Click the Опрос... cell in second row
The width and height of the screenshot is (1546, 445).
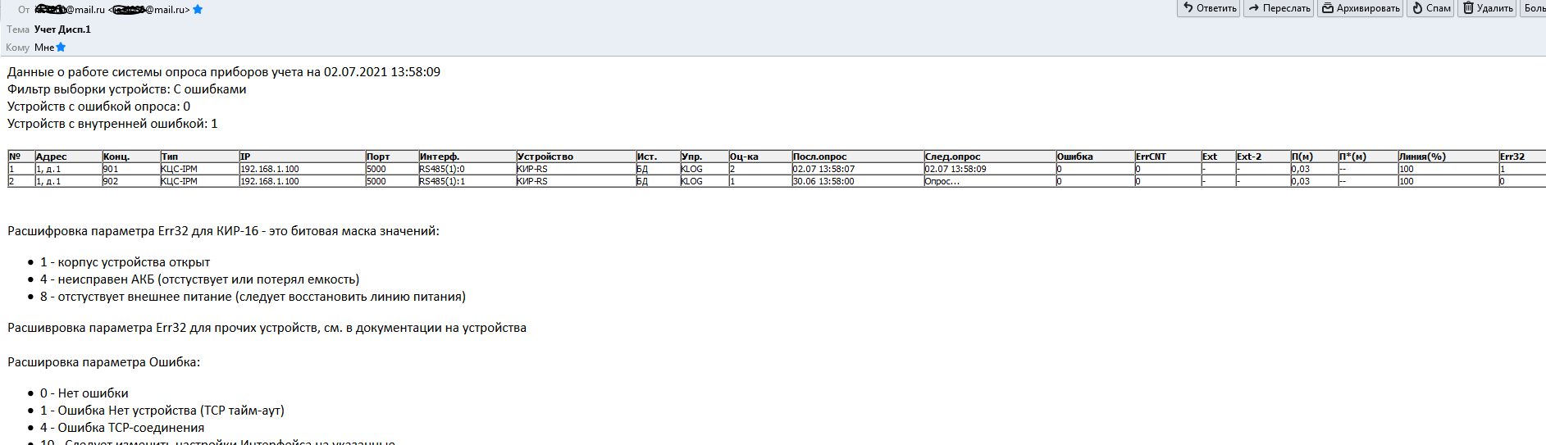pos(942,181)
